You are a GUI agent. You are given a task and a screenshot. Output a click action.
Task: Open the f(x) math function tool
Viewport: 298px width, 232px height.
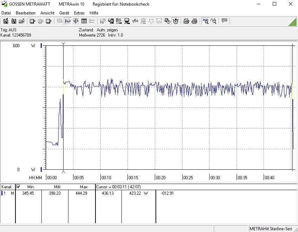135,21
